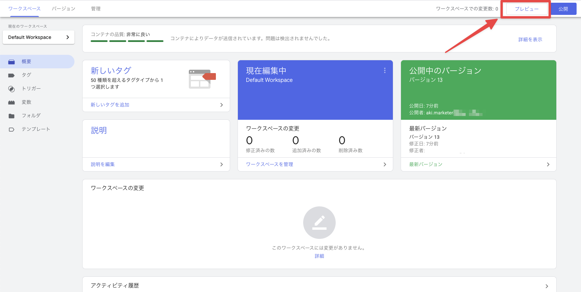Image resolution: width=581 pixels, height=292 pixels.
Task: Click the 変数 variables icon in sidebar
Action: [x=12, y=103]
